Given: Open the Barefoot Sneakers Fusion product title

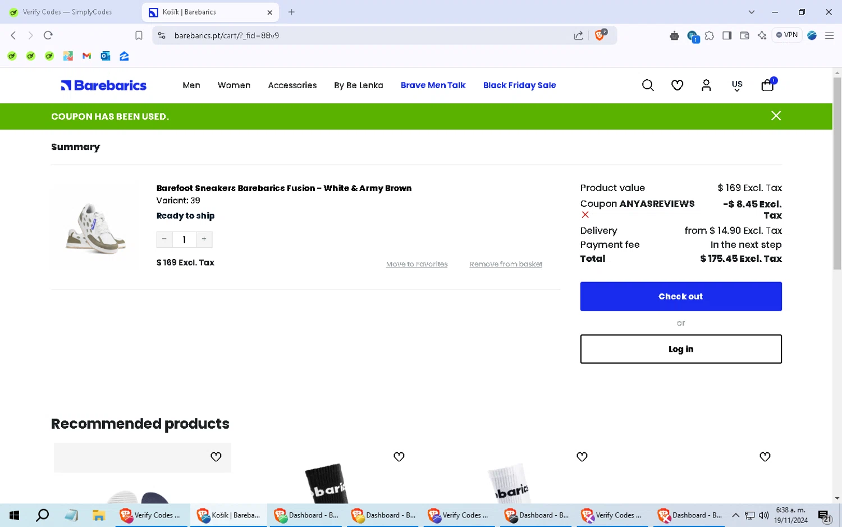Looking at the screenshot, I should (x=284, y=188).
